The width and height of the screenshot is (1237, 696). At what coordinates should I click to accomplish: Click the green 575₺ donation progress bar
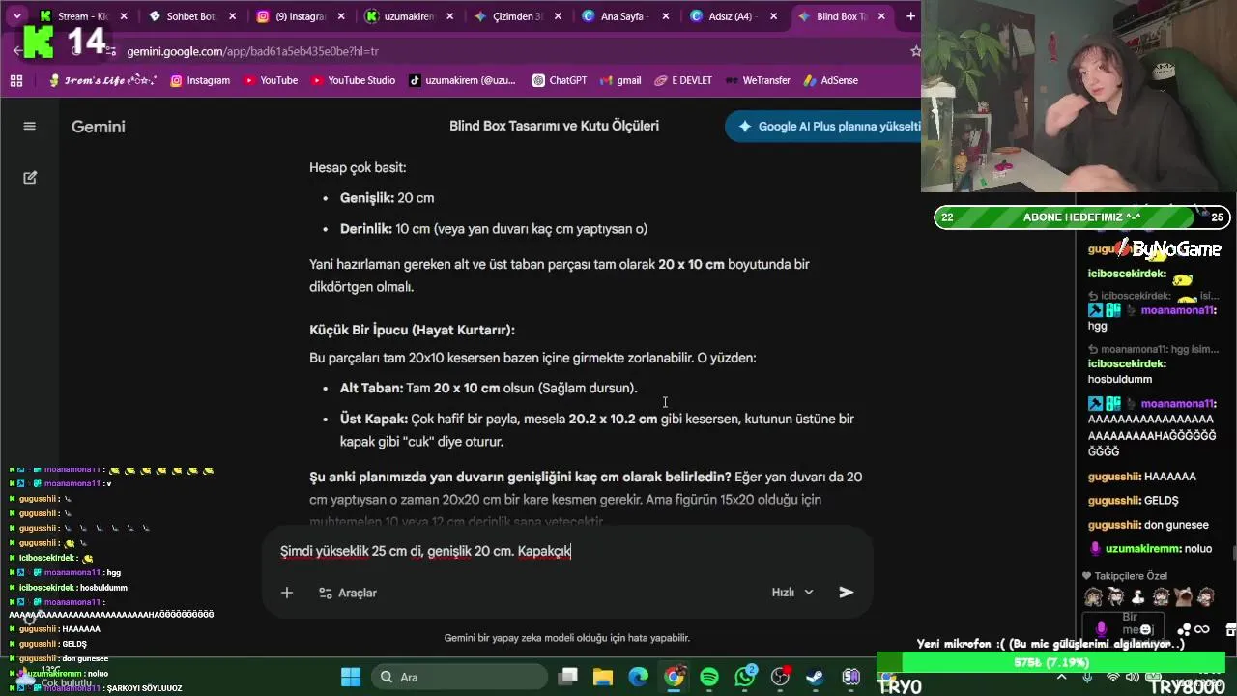1052,663
